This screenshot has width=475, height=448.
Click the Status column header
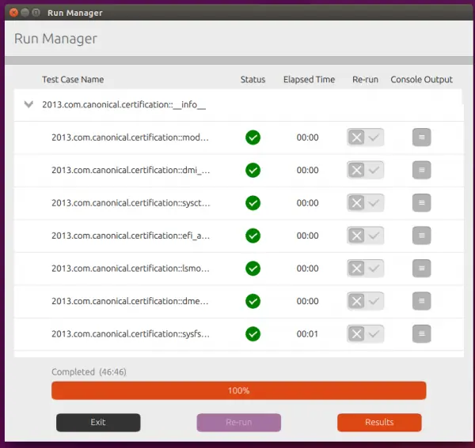point(253,80)
